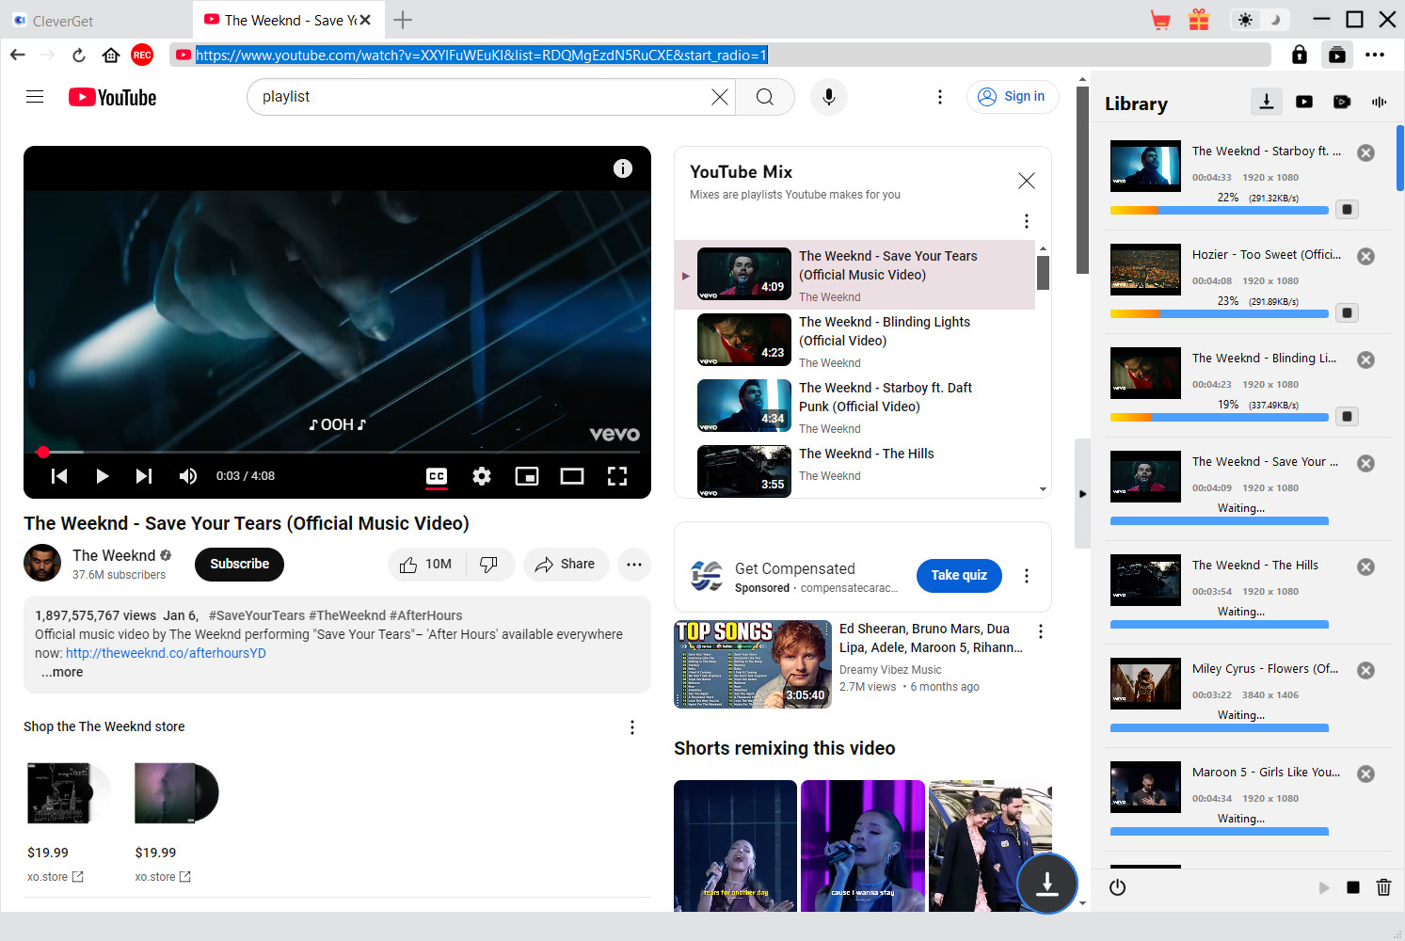Reload the current page
This screenshot has width=1405, height=941.
click(x=79, y=55)
